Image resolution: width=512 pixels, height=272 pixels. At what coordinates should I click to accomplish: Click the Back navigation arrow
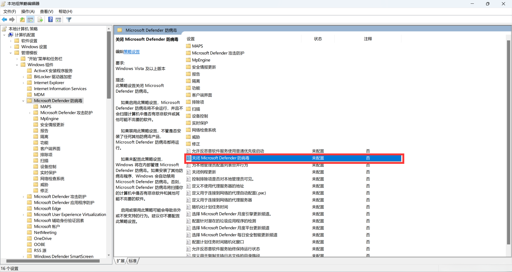point(4,19)
